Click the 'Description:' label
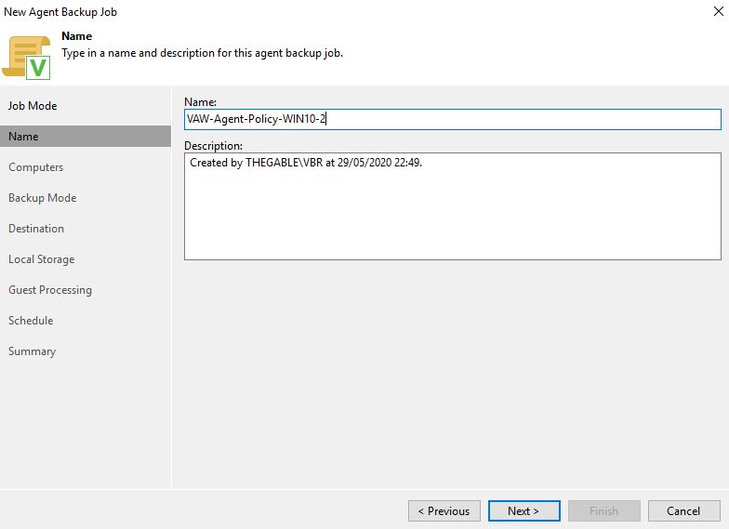Image resolution: width=729 pixels, height=529 pixels. pyautogui.click(x=214, y=145)
